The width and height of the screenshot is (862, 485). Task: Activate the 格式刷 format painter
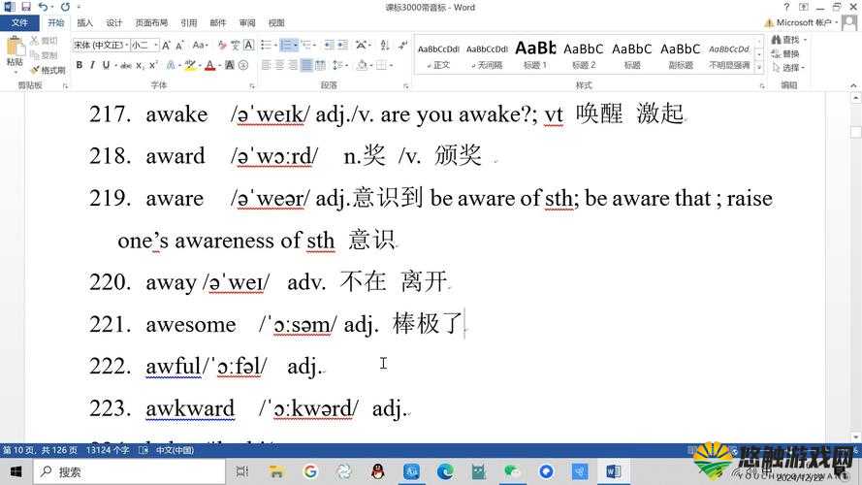48,70
